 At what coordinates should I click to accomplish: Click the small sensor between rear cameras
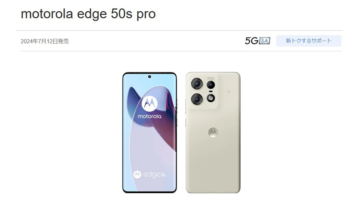click(x=211, y=91)
